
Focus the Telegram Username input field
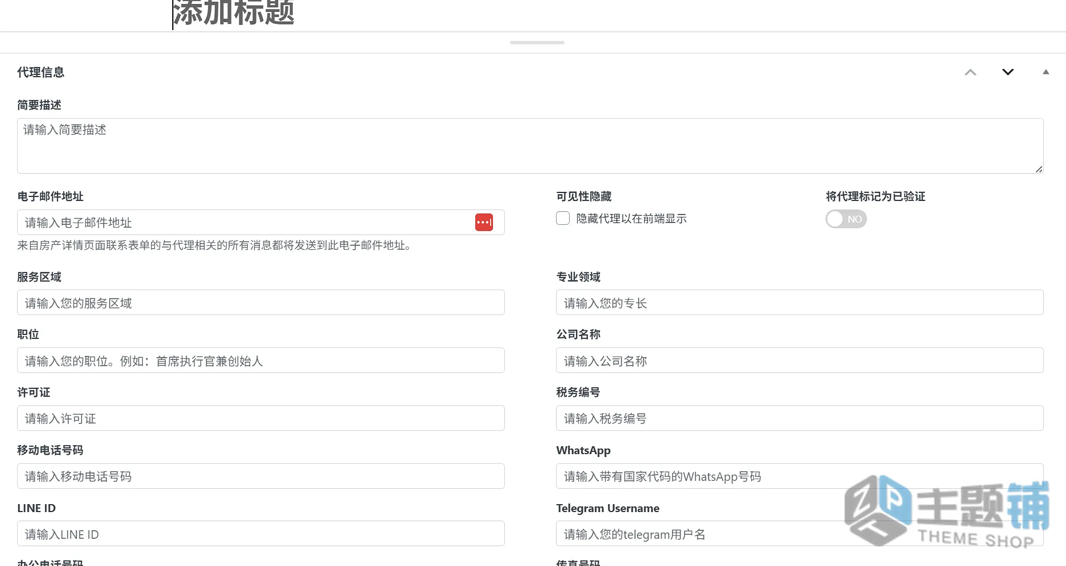point(799,534)
